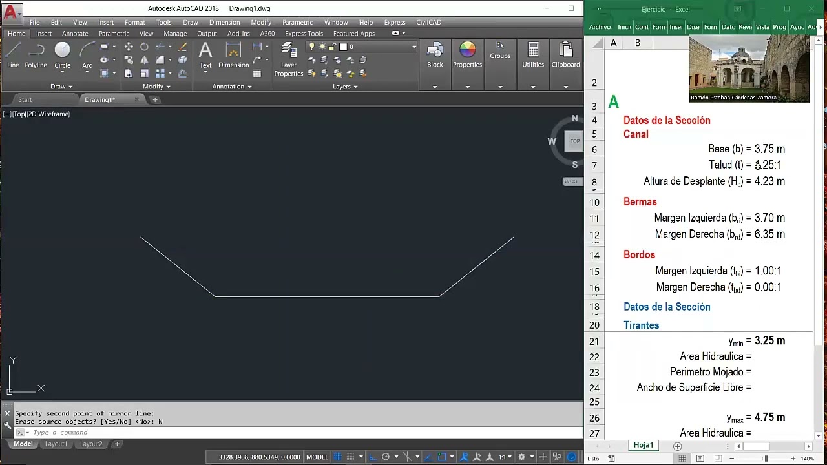This screenshot has width=827, height=465.
Task: Open the layer 0 dropdown list
Action: [x=414, y=46]
